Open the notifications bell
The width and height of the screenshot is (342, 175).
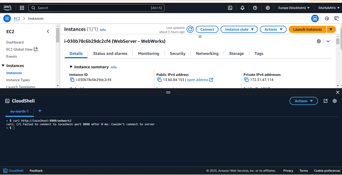pyautogui.click(x=242, y=8)
